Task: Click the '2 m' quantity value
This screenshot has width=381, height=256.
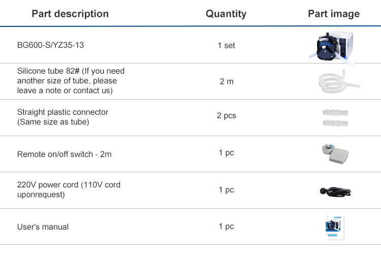Action: (227, 82)
